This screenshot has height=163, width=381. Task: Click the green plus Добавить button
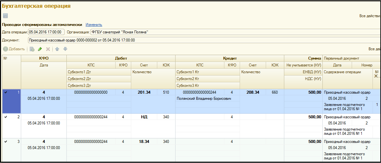pos(14,49)
